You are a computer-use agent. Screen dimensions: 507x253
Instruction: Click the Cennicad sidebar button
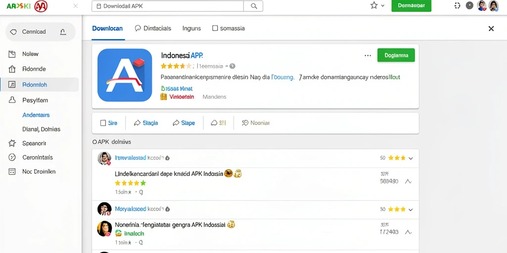coord(41,32)
